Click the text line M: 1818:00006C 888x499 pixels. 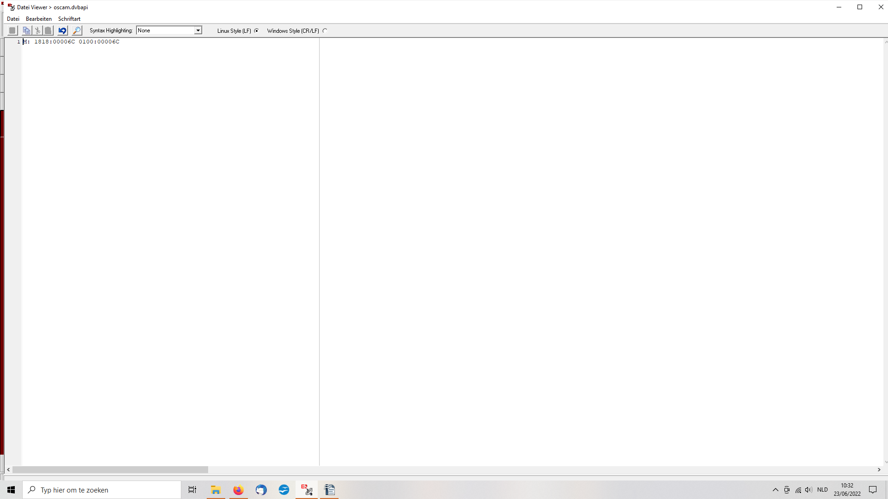[71, 42]
